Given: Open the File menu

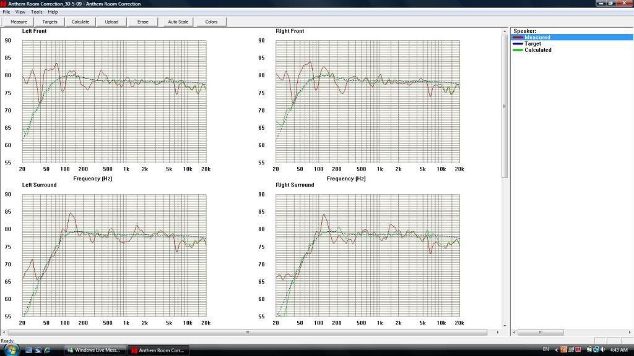Looking at the screenshot, I should click(6, 12).
